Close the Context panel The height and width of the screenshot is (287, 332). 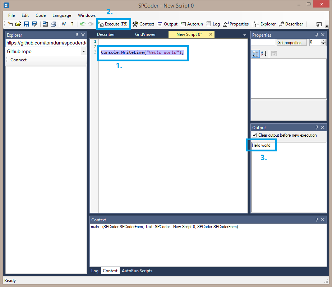(323, 220)
